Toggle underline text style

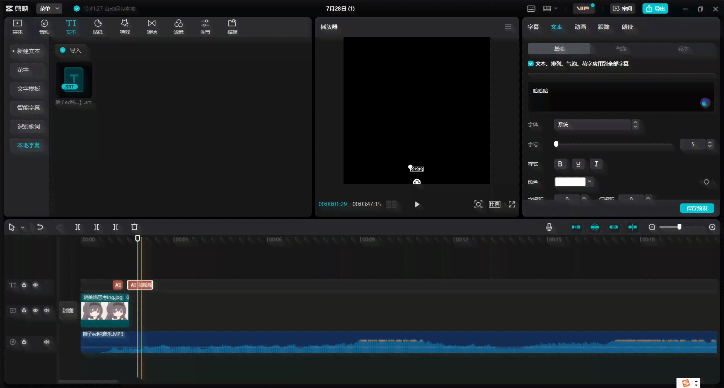(578, 164)
